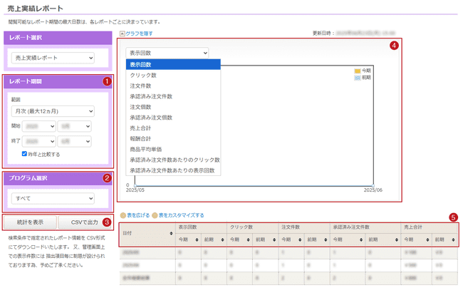The width and height of the screenshot is (463, 290).
Task: Choose 承認済み注文件数 option
Action: coord(173,97)
